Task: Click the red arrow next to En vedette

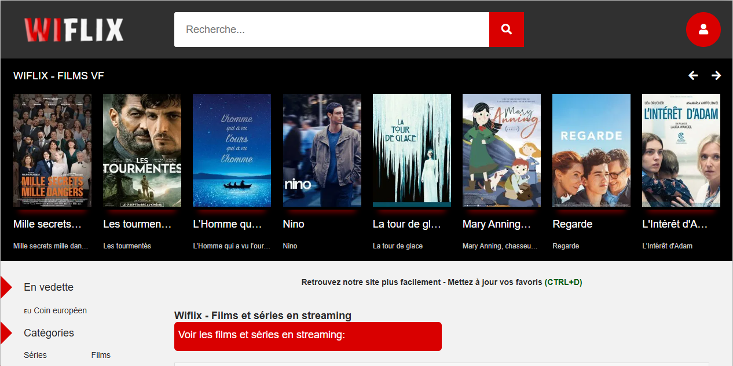Action: point(6,287)
